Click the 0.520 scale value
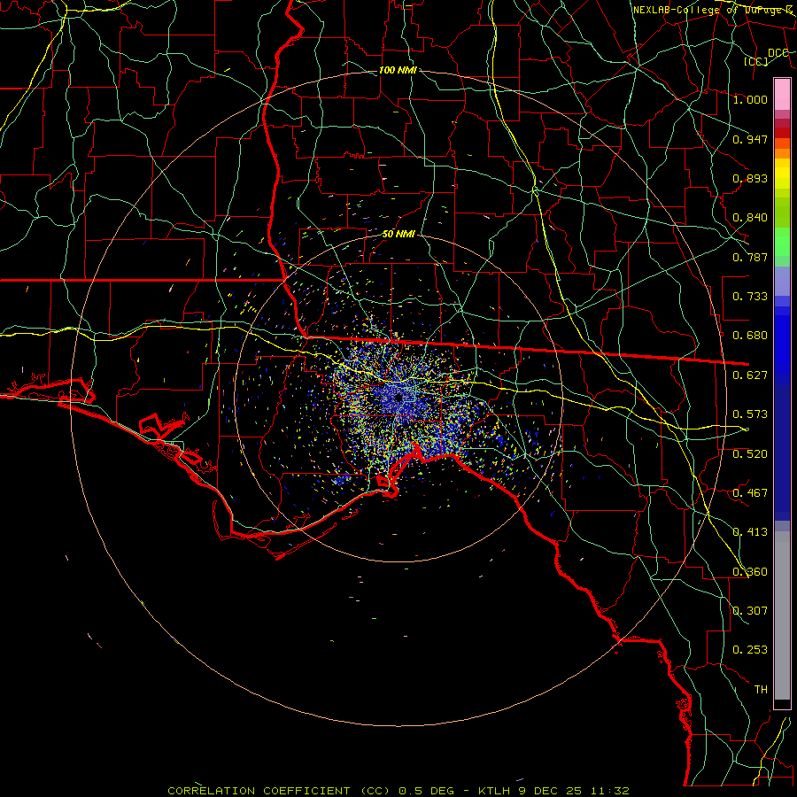This screenshot has width=797, height=797. [x=750, y=454]
